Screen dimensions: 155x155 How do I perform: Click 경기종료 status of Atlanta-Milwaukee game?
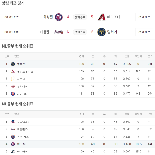point(80,32)
